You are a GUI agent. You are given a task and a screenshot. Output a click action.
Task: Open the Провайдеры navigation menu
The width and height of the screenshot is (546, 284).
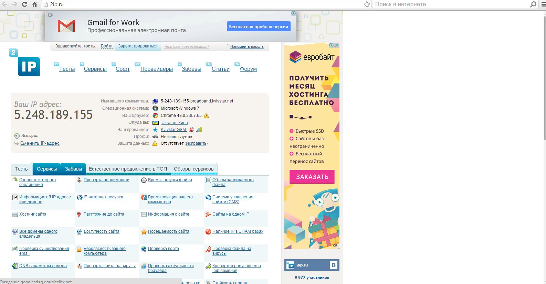coord(157,69)
